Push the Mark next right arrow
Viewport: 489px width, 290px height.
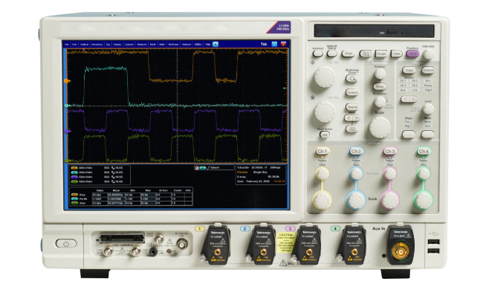coord(356,118)
